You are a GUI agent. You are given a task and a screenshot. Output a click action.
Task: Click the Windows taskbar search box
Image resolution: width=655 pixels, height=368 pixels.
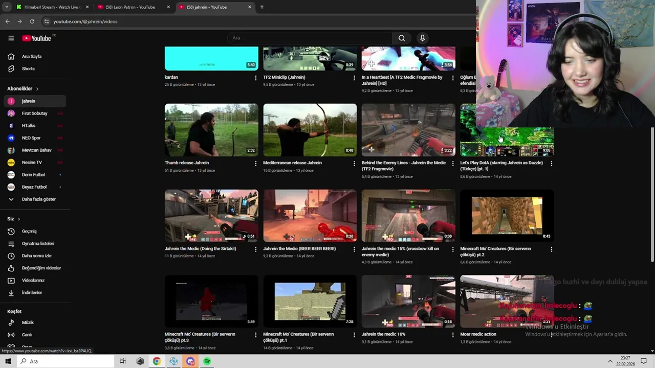[x=65, y=361]
